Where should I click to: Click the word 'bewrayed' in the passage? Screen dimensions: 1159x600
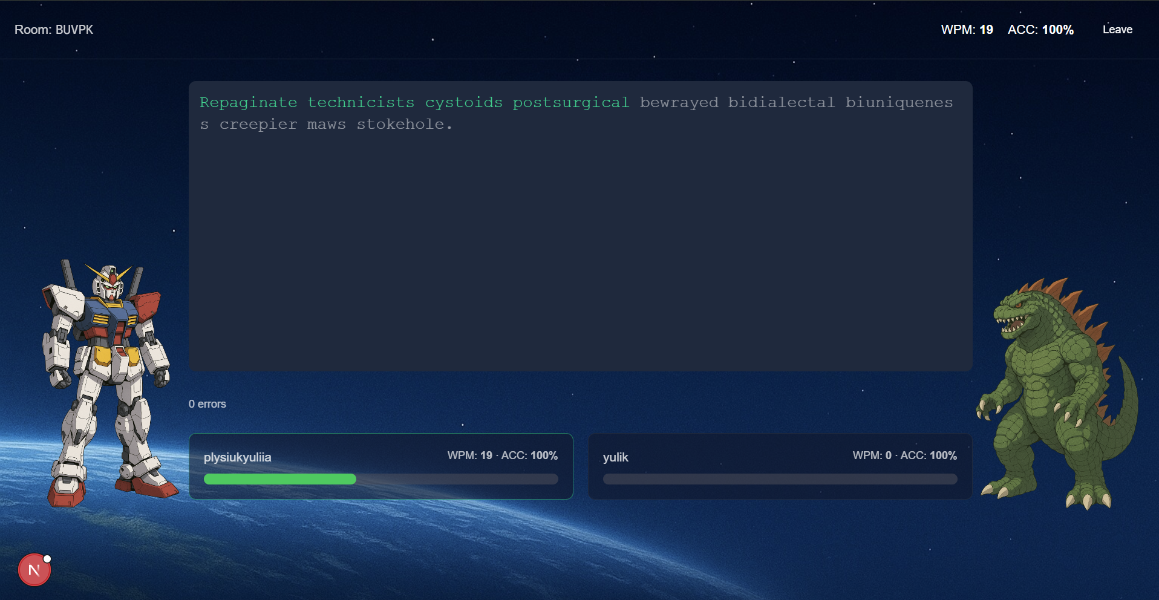[x=679, y=103]
